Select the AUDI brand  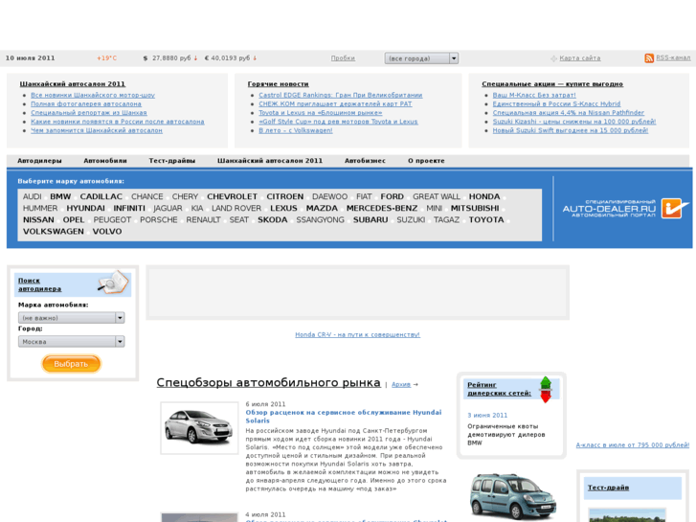pos(32,196)
